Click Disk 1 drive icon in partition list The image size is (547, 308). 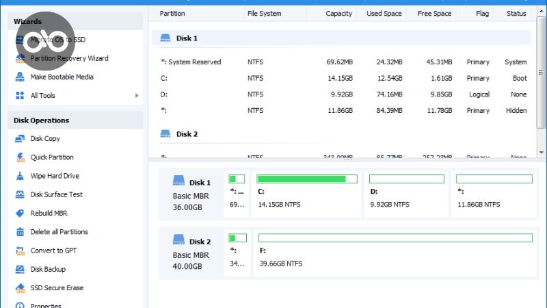pyautogui.click(x=165, y=38)
